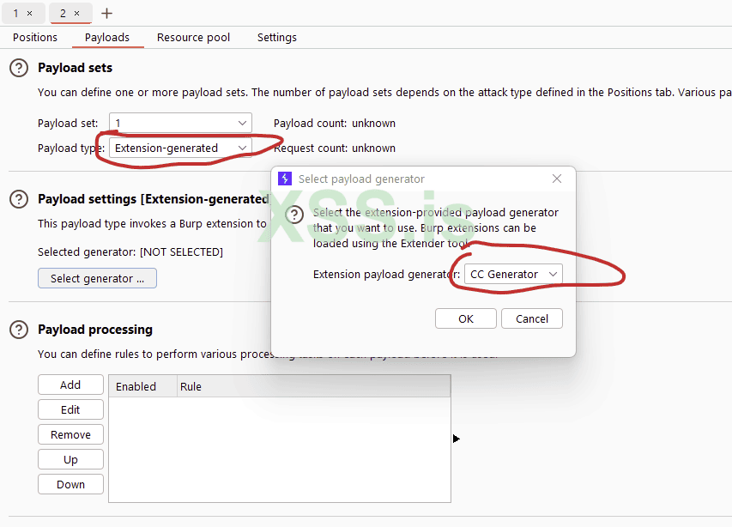Open the Payloads tab
The image size is (732, 527).
tap(107, 38)
